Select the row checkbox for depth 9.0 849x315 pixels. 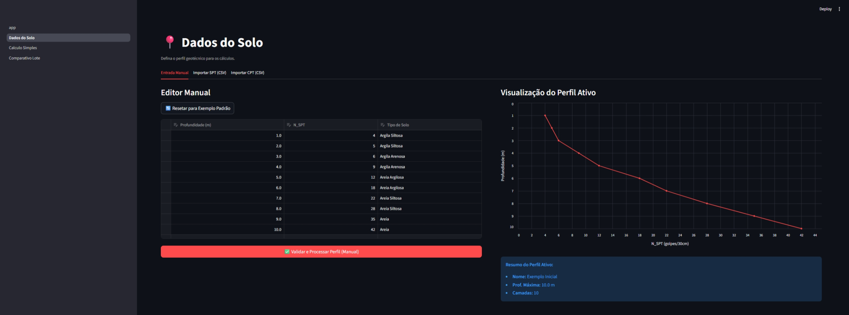pyautogui.click(x=166, y=219)
